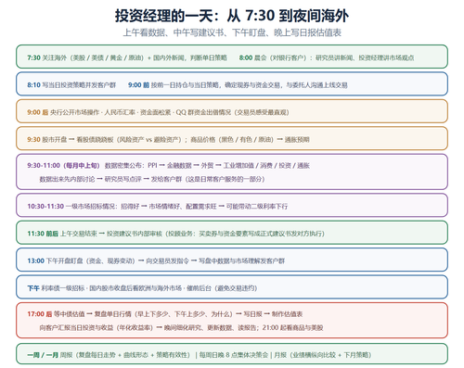The image size is (464, 368).
Task: Click the subtitle beginning "上午看数据、中午写建议书"
Action: point(232,32)
